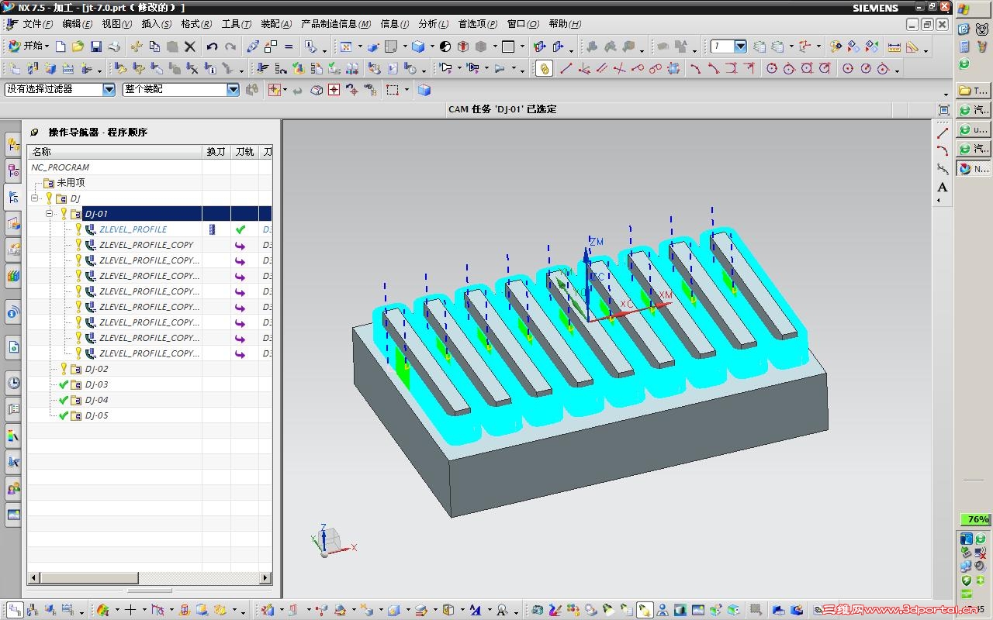Image resolution: width=993 pixels, height=620 pixels.
Task: Click the navigator horizontal scrollbar thumb
Action: [89, 577]
